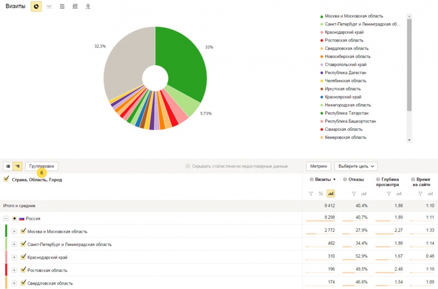Switch to stacked area chart view
The height and width of the screenshot is (289, 438).
62,7
